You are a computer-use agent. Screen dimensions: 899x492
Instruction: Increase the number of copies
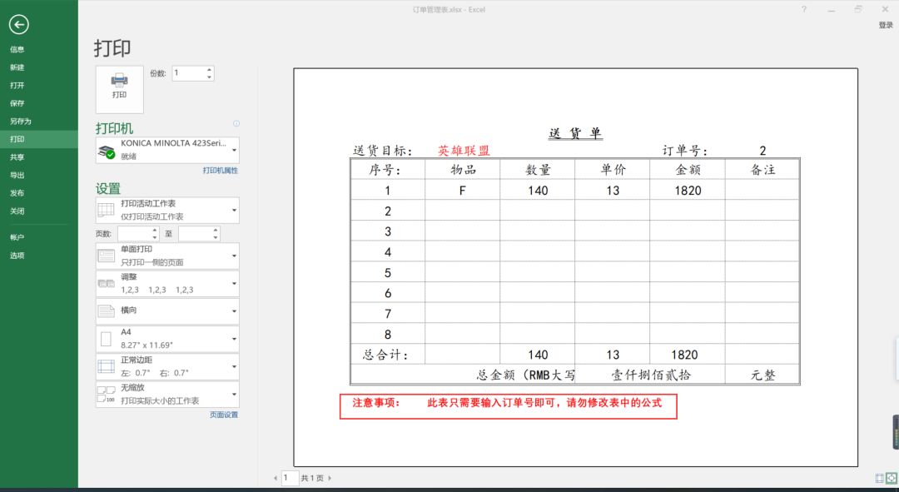[x=209, y=69]
